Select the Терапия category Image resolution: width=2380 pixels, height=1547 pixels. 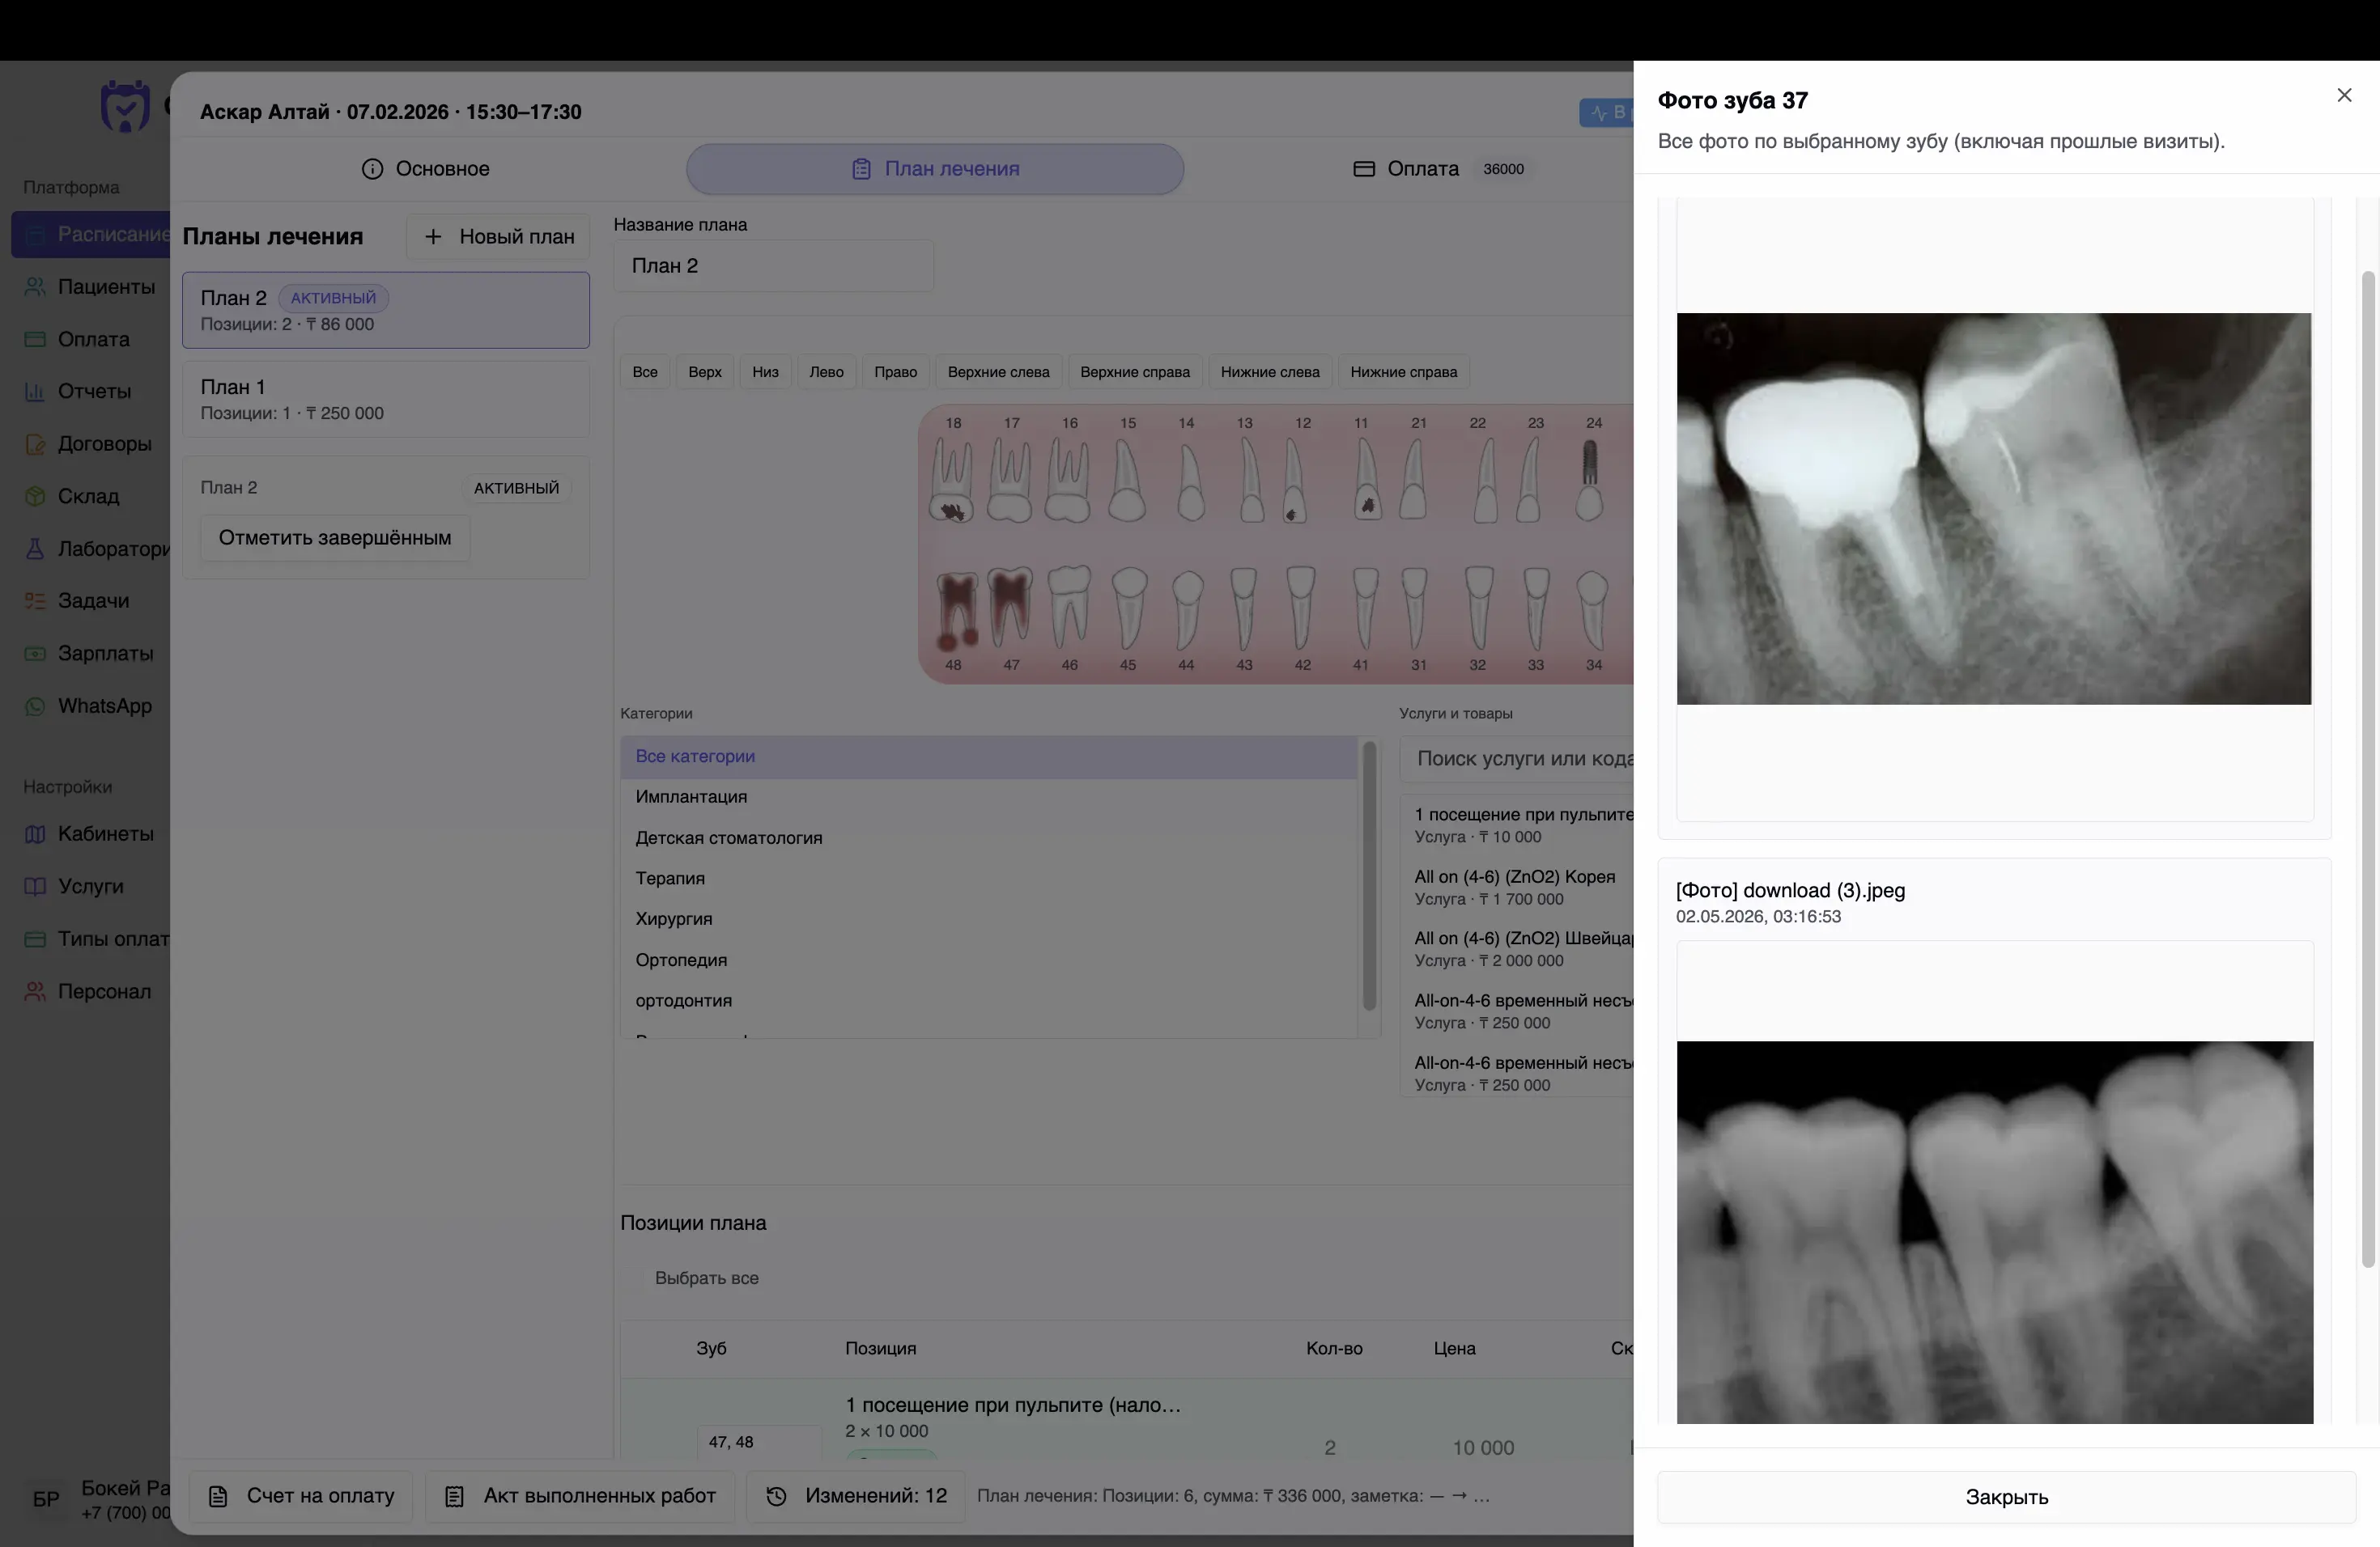coord(988,879)
